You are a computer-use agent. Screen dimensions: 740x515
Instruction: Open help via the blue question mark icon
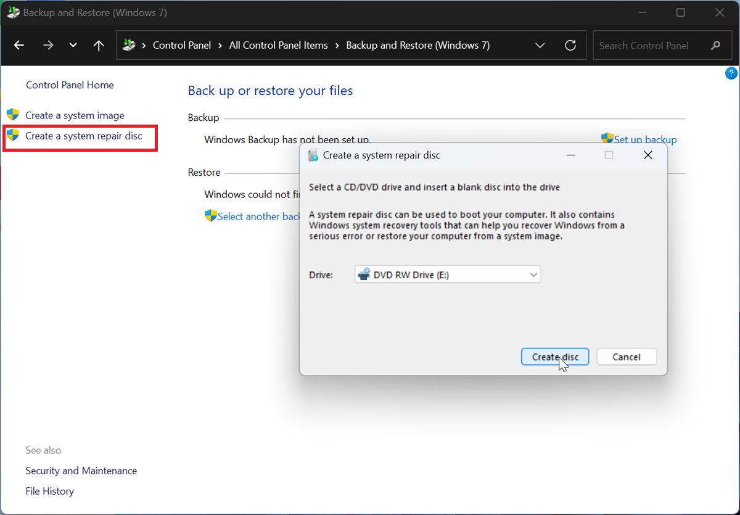click(731, 73)
